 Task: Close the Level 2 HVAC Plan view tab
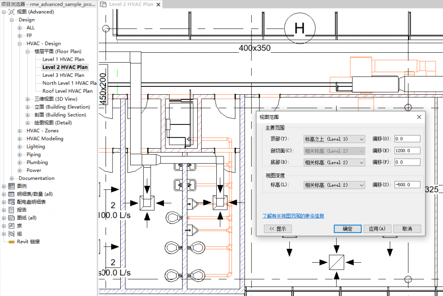click(x=158, y=4)
